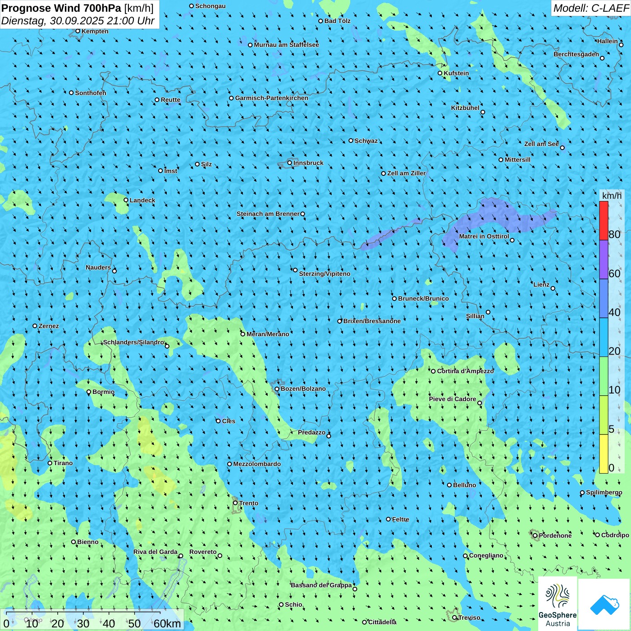This screenshot has height=631, width=631.
Task: Click the 'Steinach am Brenner' label
Action: (x=268, y=214)
